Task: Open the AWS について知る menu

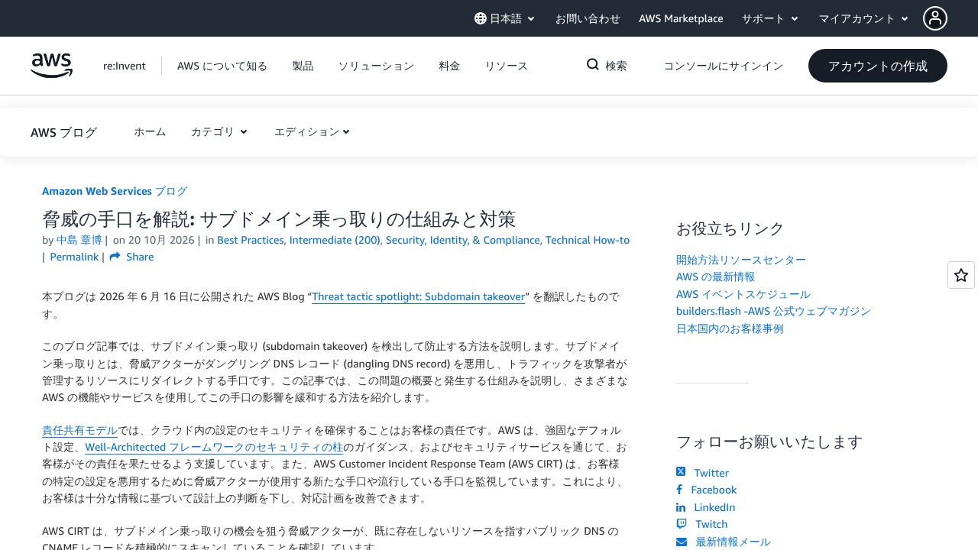Action: (222, 66)
